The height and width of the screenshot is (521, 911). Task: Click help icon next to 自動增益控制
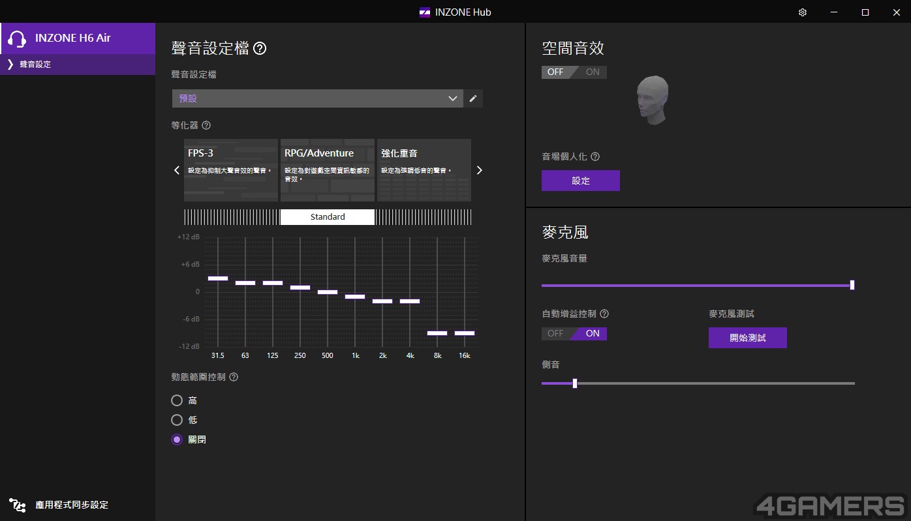coord(604,314)
